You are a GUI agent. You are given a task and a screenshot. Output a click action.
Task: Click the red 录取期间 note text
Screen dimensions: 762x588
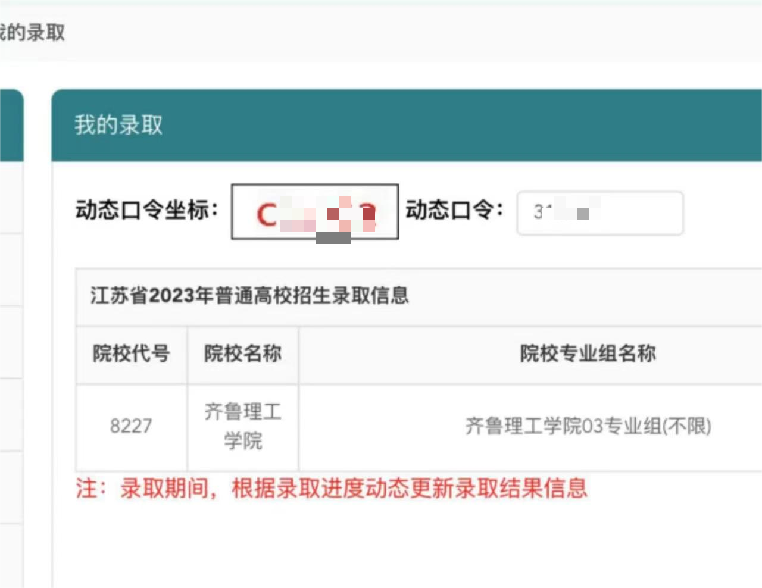[x=331, y=489]
